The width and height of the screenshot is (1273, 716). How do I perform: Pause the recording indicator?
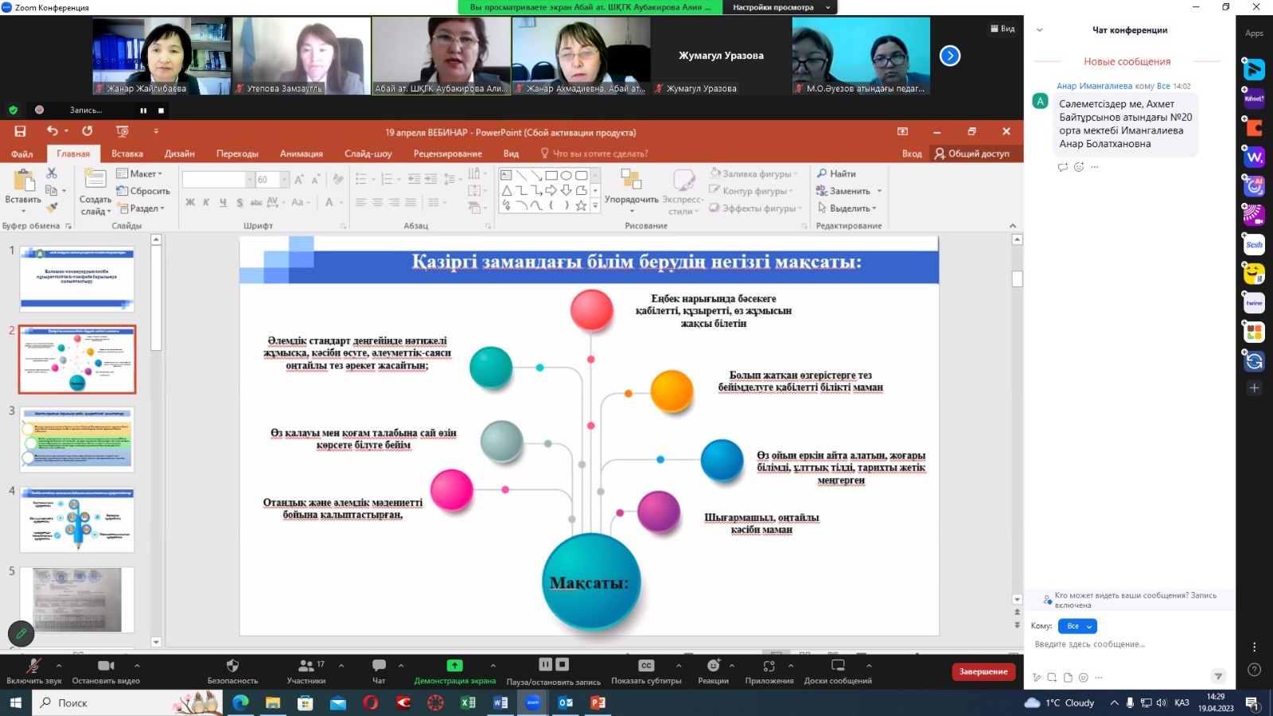tap(143, 111)
